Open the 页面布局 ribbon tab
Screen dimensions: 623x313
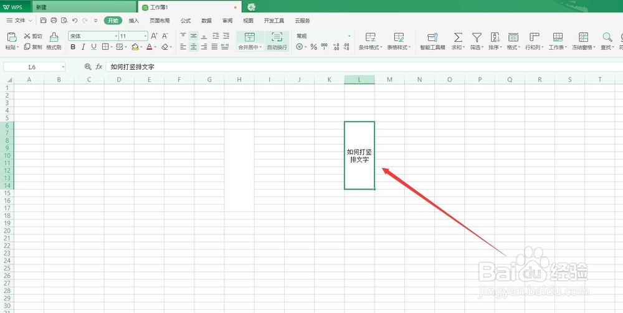159,21
